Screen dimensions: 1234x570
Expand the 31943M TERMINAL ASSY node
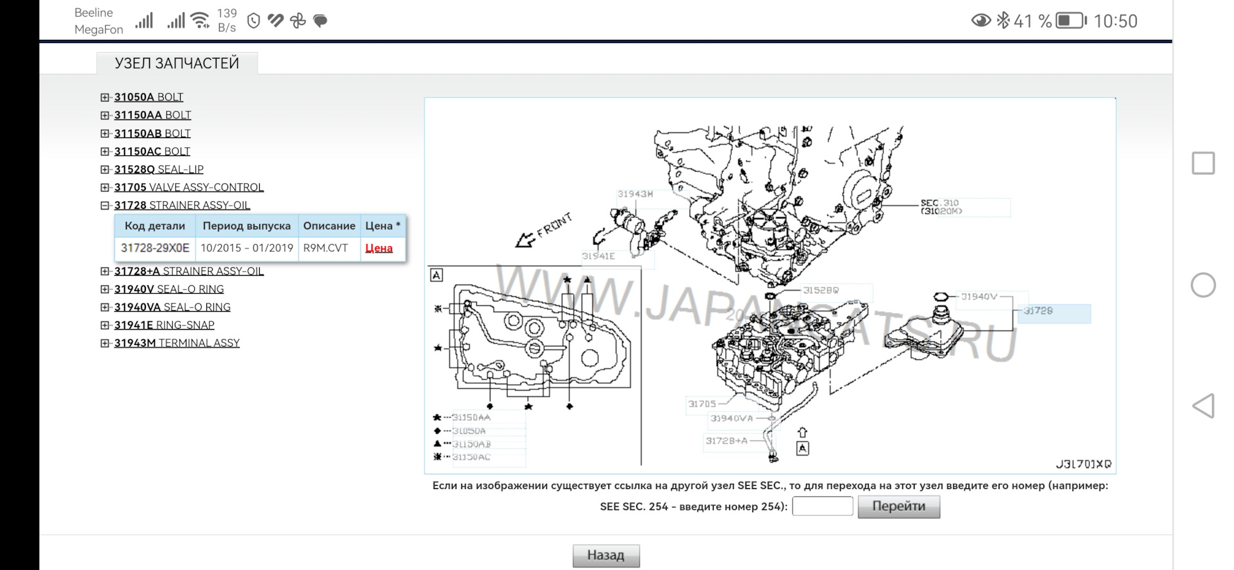click(x=105, y=343)
